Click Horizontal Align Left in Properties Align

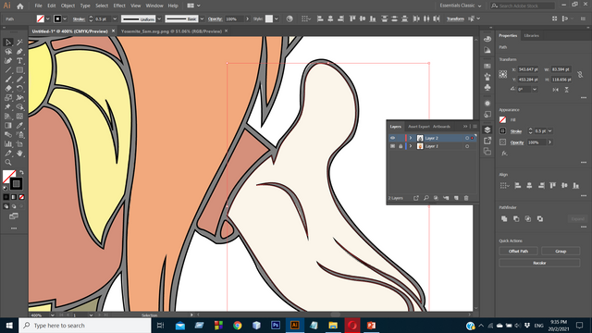click(518, 185)
